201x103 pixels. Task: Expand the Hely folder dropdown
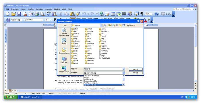tap(101, 25)
